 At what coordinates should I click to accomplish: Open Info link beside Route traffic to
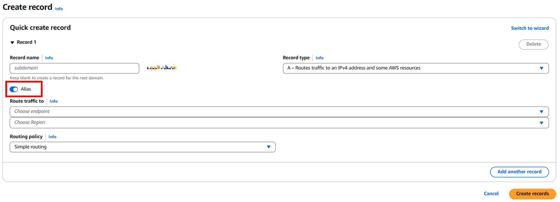point(53,101)
